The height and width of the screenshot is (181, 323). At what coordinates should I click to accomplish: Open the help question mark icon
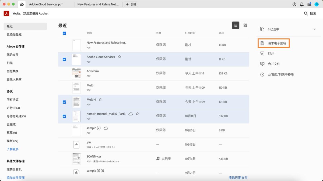(x=294, y=4)
